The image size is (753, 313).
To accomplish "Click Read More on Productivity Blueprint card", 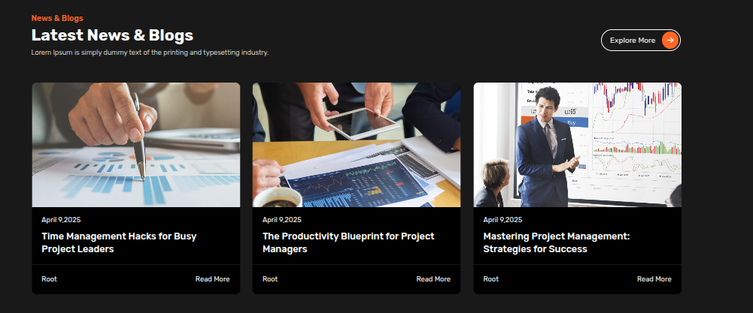I will [433, 279].
